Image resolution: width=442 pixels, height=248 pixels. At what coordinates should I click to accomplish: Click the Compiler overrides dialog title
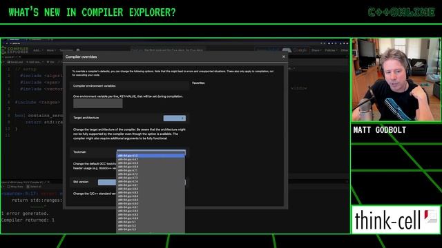point(81,56)
